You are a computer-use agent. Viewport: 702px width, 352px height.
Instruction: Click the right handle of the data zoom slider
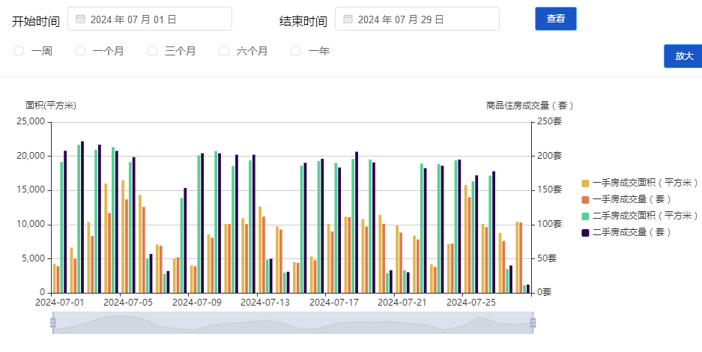point(533,323)
